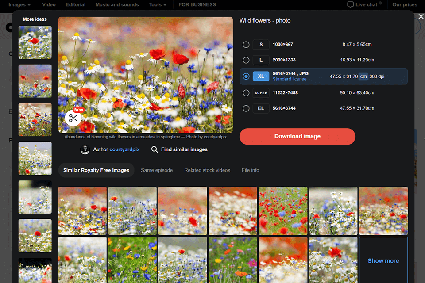Open the fourth similar image in the top row
425x283 pixels.
(233, 210)
